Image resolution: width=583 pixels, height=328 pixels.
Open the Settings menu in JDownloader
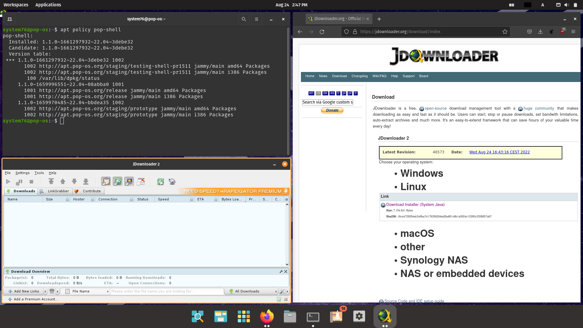(x=22, y=173)
